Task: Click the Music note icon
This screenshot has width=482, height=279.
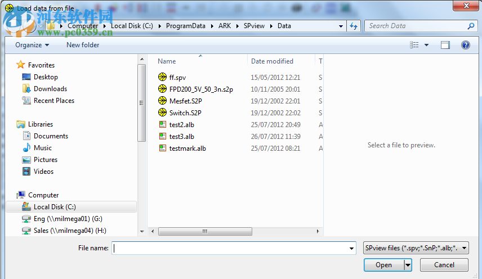Action: [26, 147]
